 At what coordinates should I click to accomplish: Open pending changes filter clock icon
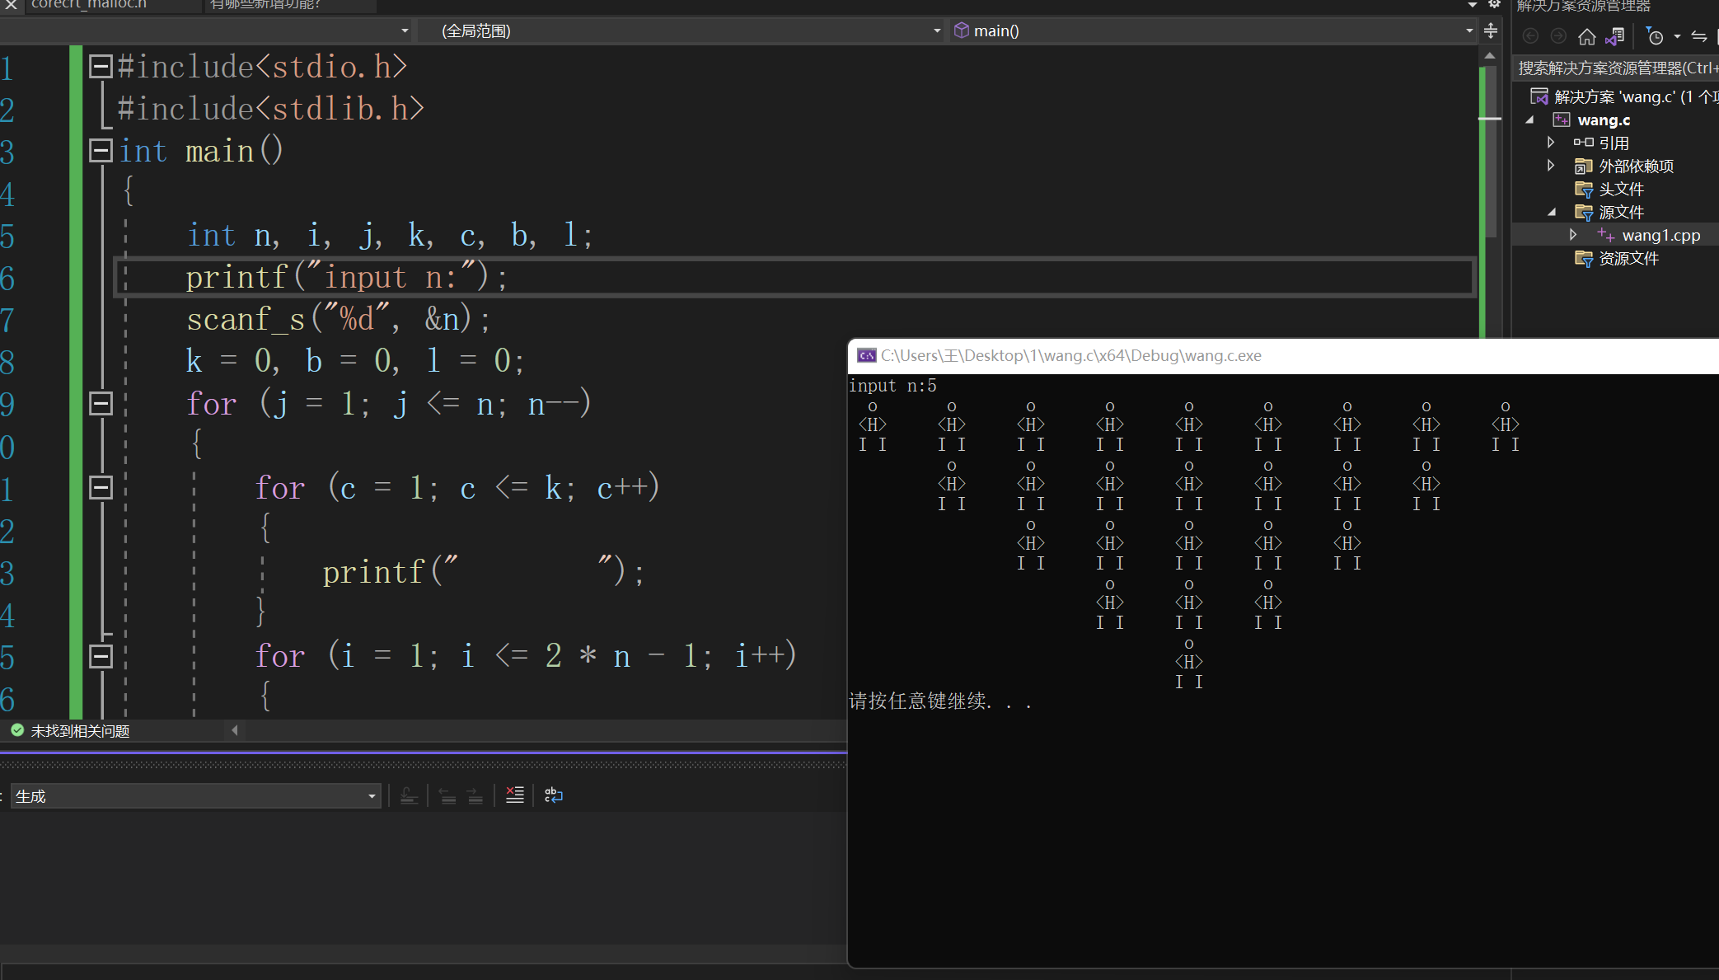tap(1655, 36)
